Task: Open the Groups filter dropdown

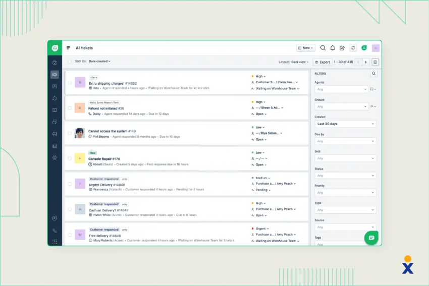Action: (x=341, y=106)
